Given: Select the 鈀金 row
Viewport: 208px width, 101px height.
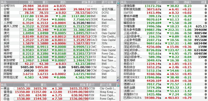Looking at the screenshot, I should 58,95.
